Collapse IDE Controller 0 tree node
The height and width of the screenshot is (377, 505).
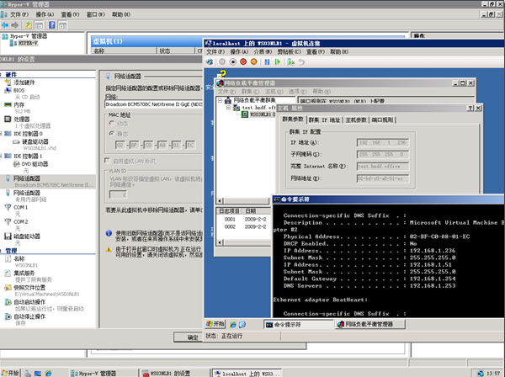[1, 134]
